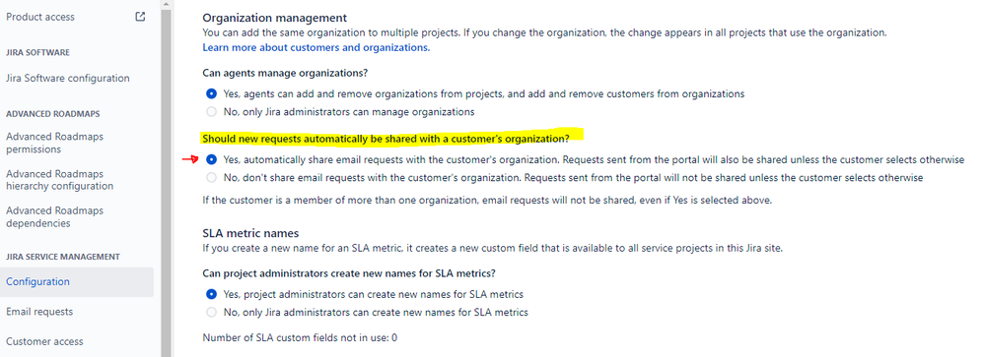Image resolution: width=984 pixels, height=357 pixels.
Task: Click the highlighted sharing question heading
Action: (x=386, y=138)
